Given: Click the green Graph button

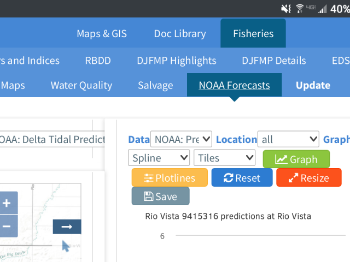Looking at the screenshot, I should pyautogui.click(x=296, y=159).
